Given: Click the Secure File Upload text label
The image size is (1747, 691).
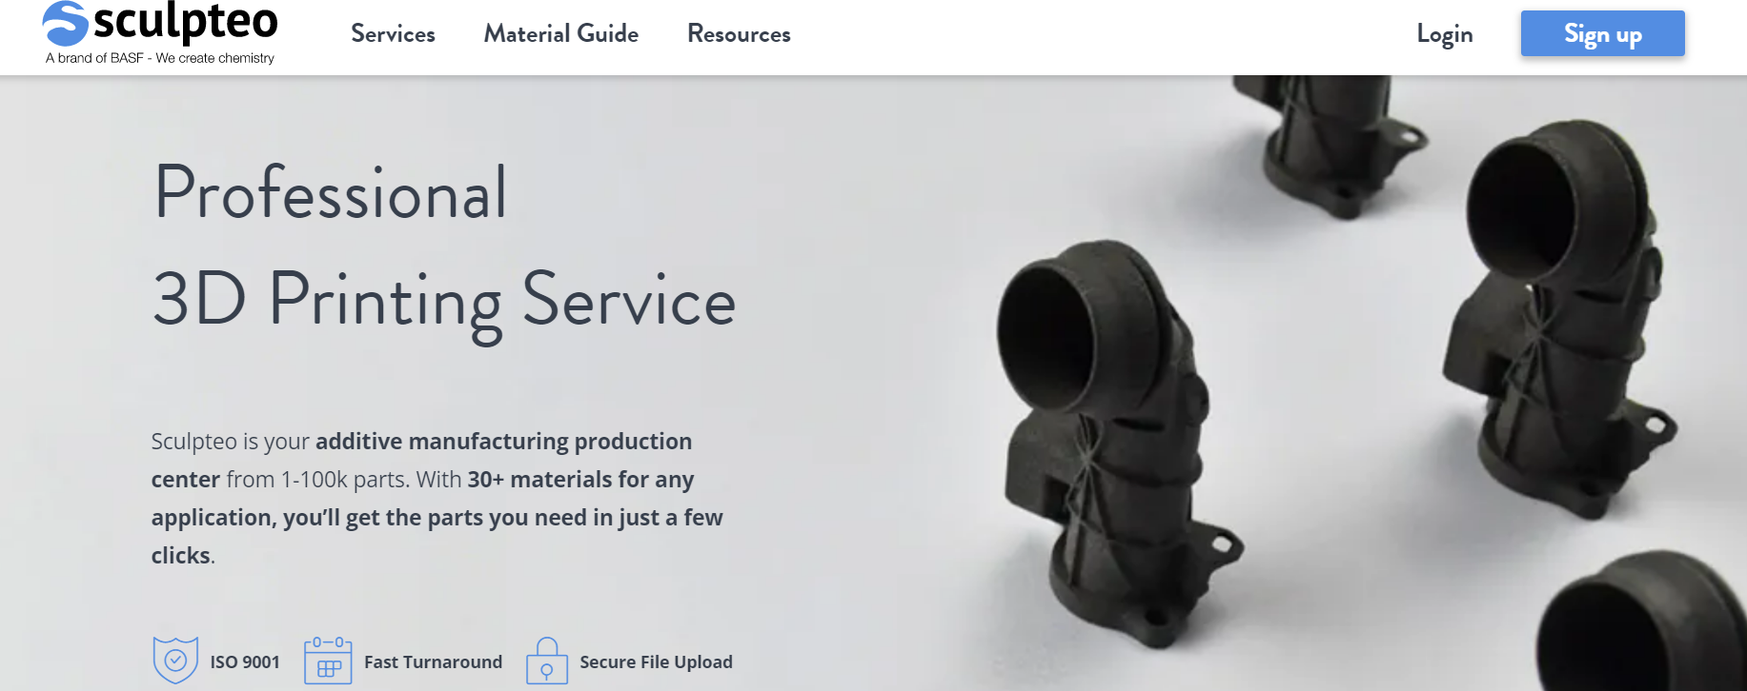Looking at the screenshot, I should (656, 662).
